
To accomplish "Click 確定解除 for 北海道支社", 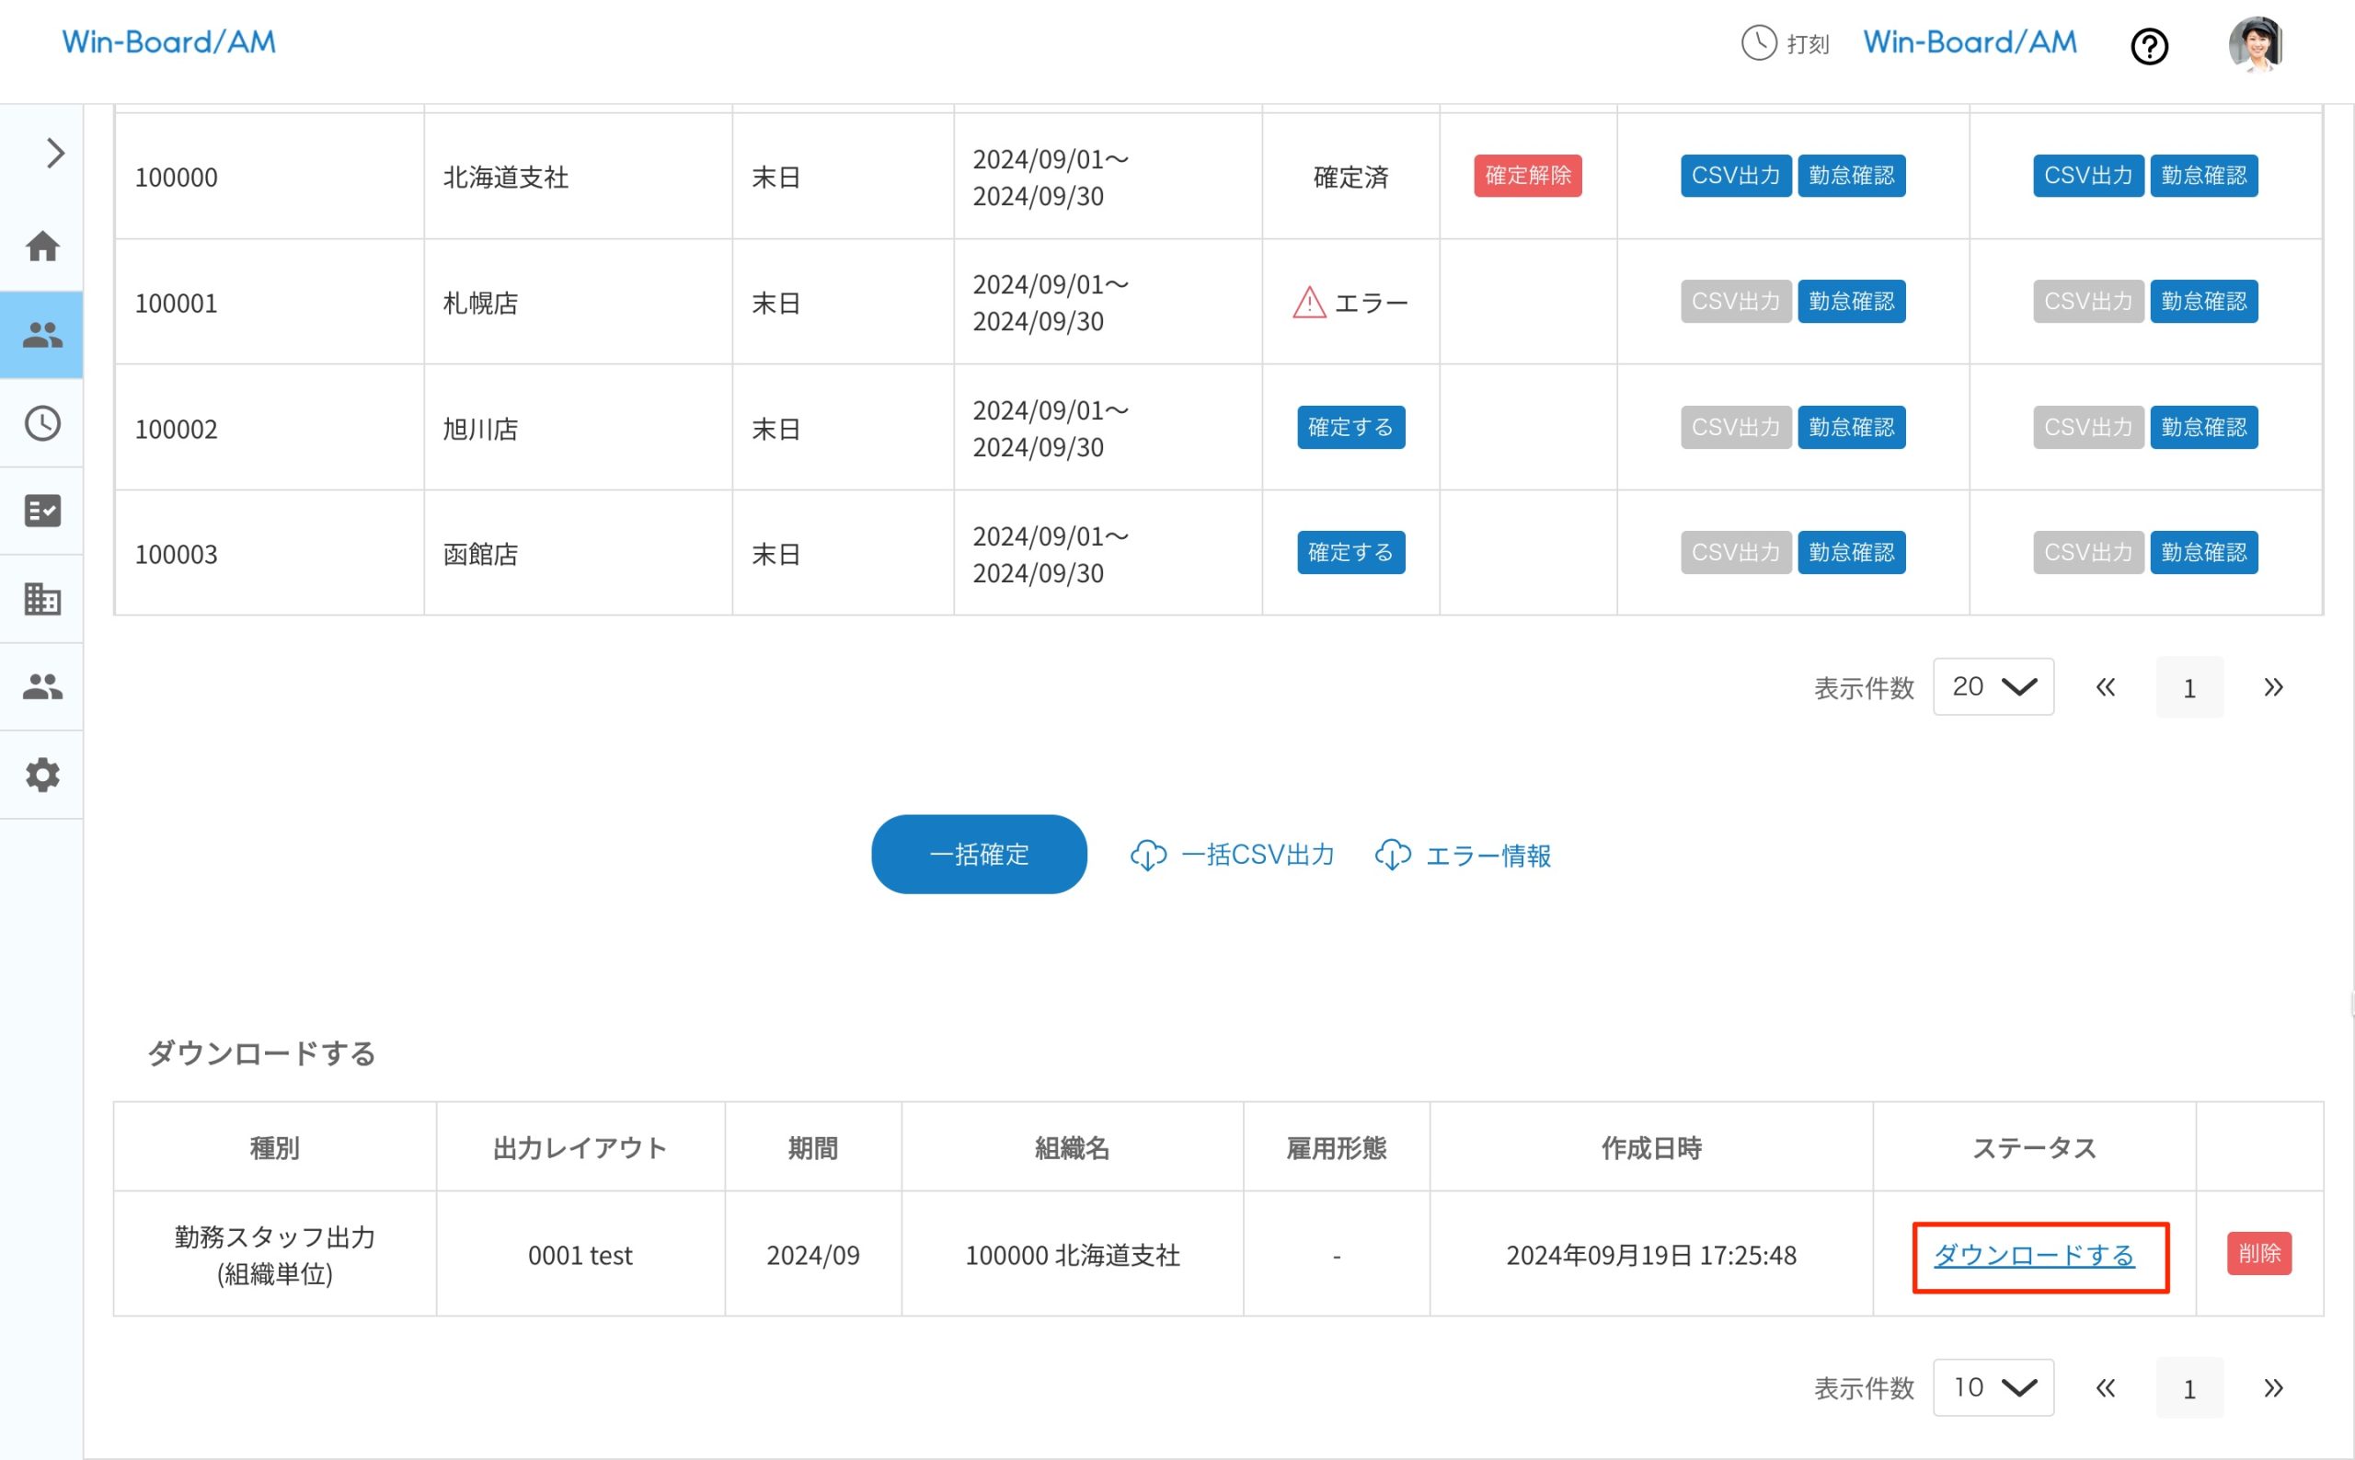I will (x=1526, y=176).
